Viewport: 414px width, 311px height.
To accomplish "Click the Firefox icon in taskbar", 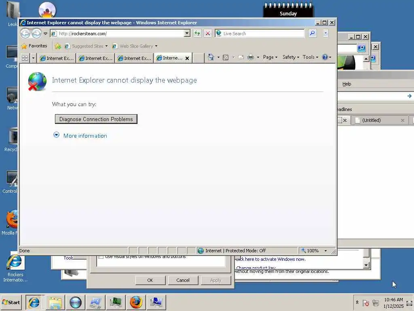I will (136, 302).
